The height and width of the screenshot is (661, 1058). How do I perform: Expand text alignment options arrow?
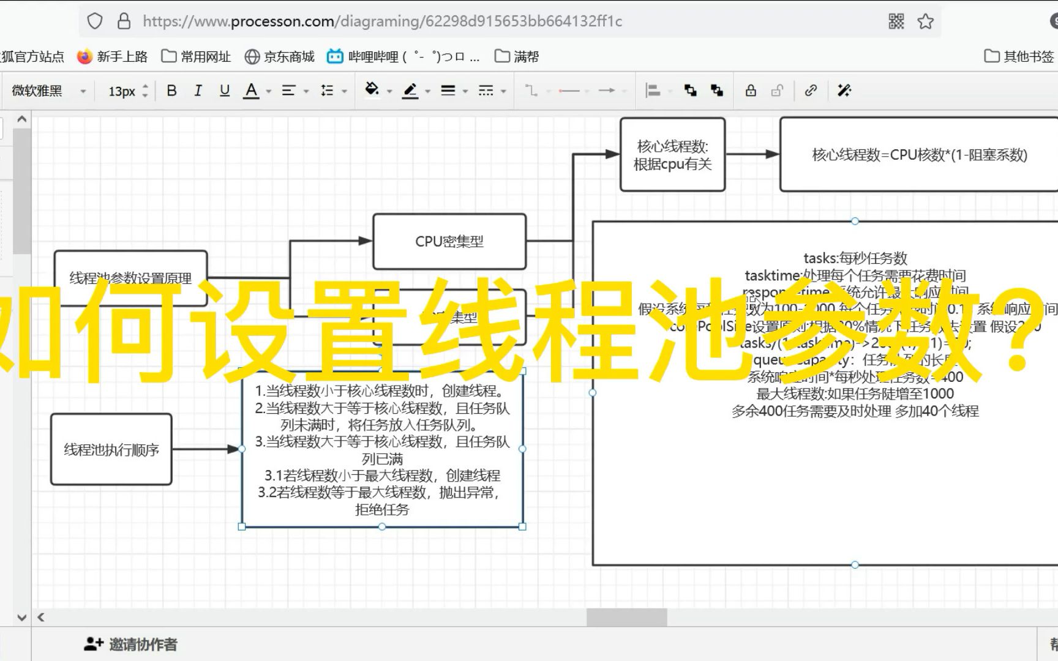pyautogui.click(x=306, y=91)
